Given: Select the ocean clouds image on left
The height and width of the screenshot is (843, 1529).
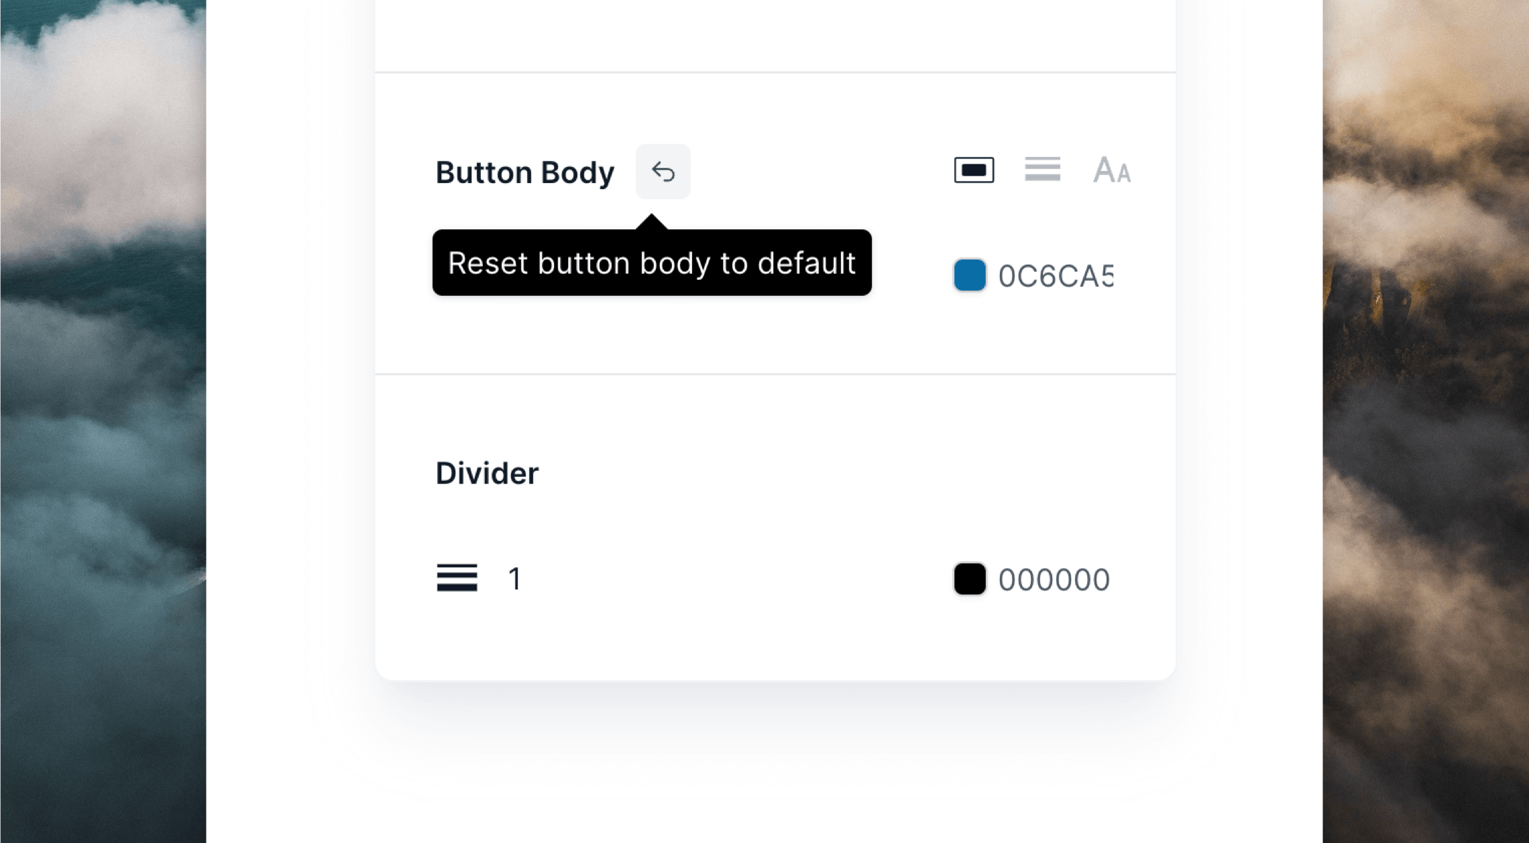Looking at the screenshot, I should [x=103, y=421].
